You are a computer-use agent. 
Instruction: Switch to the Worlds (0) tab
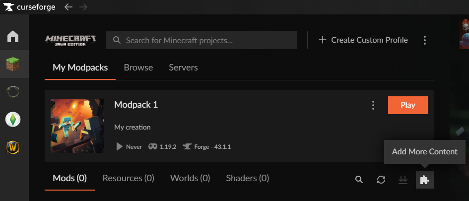pos(190,178)
